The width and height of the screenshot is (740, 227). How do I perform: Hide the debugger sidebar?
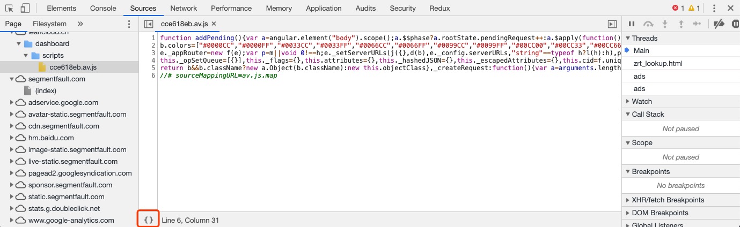tap(612, 24)
